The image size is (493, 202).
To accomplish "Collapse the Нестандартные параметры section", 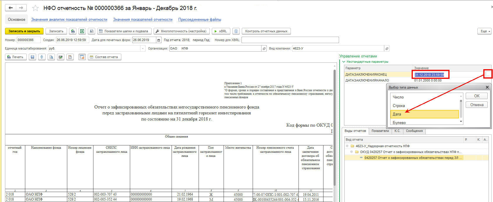I will [344, 62].
